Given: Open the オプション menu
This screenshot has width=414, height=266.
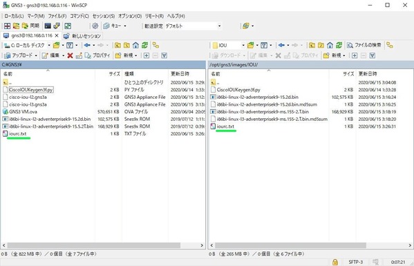Looking at the screenshot, I should coord(130,16).
